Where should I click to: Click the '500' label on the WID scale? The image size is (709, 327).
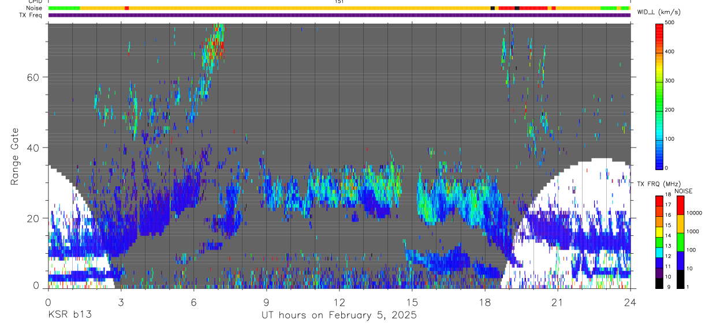[x=670, y=22]
